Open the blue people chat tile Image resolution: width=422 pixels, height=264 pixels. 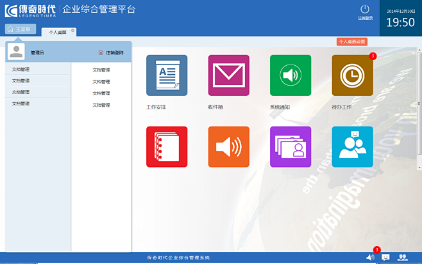(353, 147)
